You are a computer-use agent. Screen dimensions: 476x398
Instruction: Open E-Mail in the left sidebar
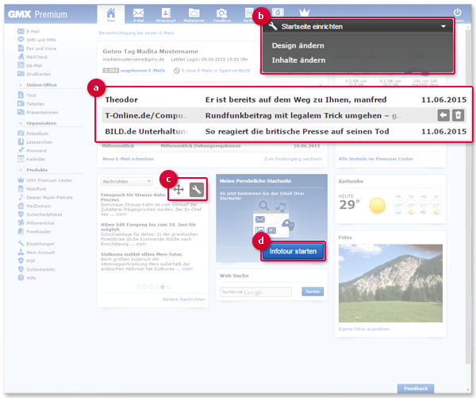[x=29, y=31]
